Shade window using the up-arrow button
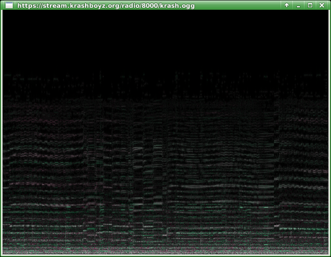Screen dimensions: 331x257 tap(287, 5)
